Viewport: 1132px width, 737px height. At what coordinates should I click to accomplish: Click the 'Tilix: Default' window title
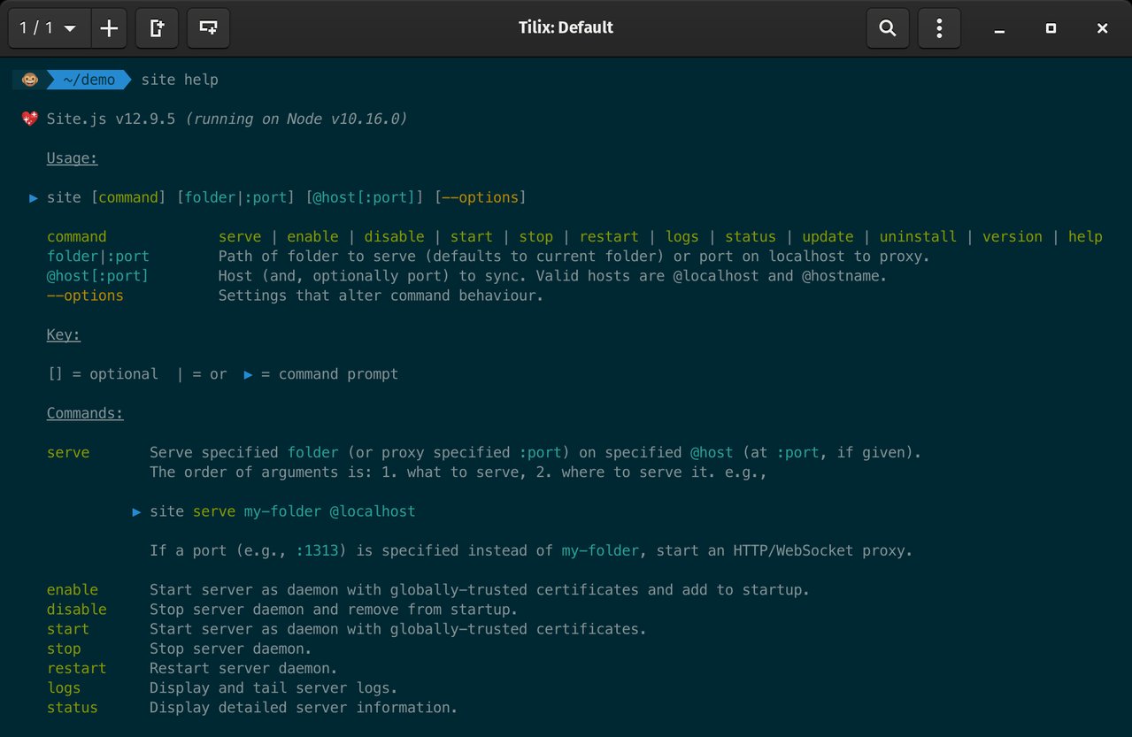pos(566,28)
